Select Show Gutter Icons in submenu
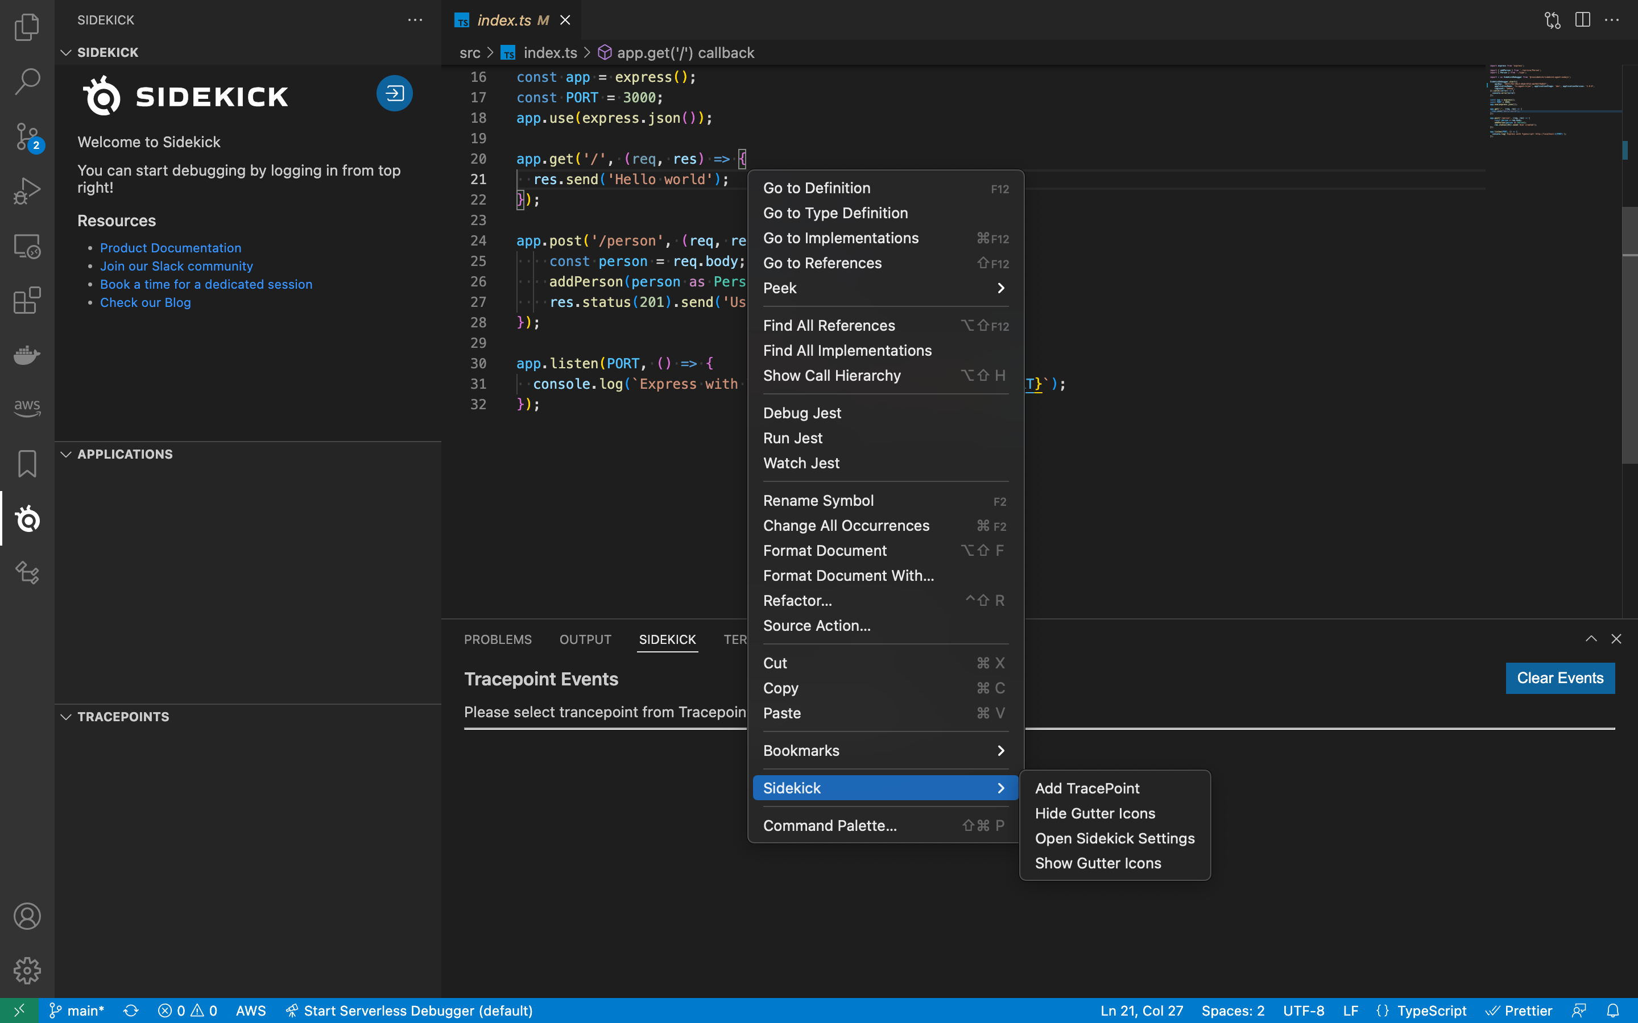The width and height of the screenshot is (1638, 1023). [x=1097, y=863]
